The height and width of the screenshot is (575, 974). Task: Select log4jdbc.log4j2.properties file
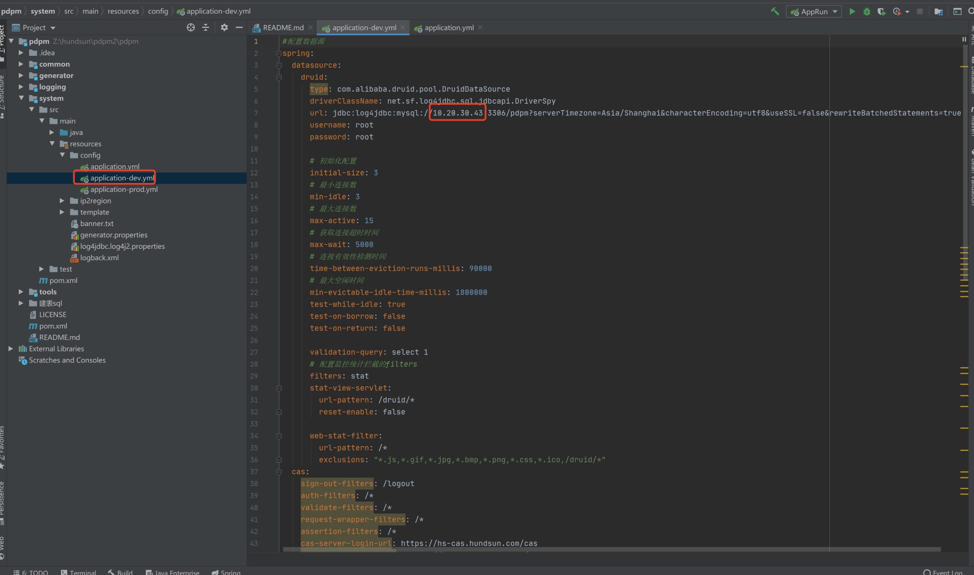118,246
